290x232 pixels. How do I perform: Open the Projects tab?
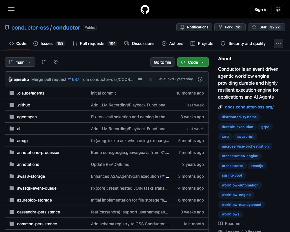tap(202, 43)
